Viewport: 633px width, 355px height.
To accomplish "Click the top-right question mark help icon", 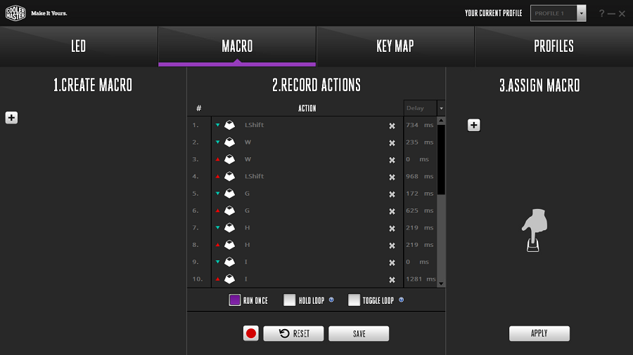I will (x=601, y=13).
